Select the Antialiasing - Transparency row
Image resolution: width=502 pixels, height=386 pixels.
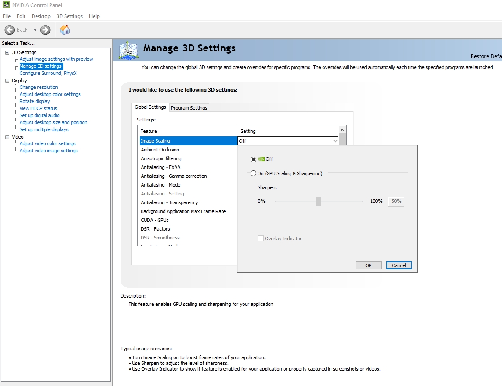point(189,202)
